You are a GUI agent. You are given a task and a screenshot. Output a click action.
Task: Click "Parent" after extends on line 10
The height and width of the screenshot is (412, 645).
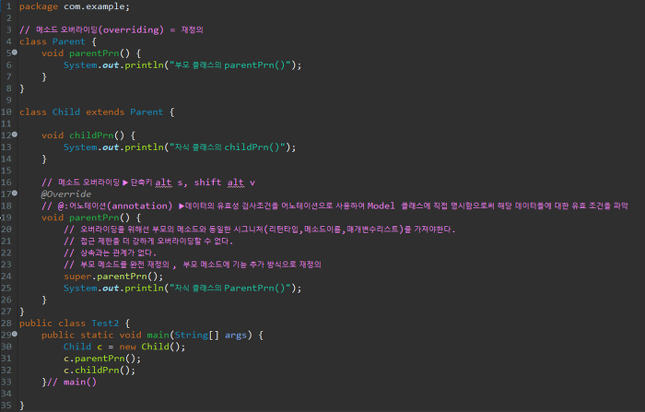(147, 112)
